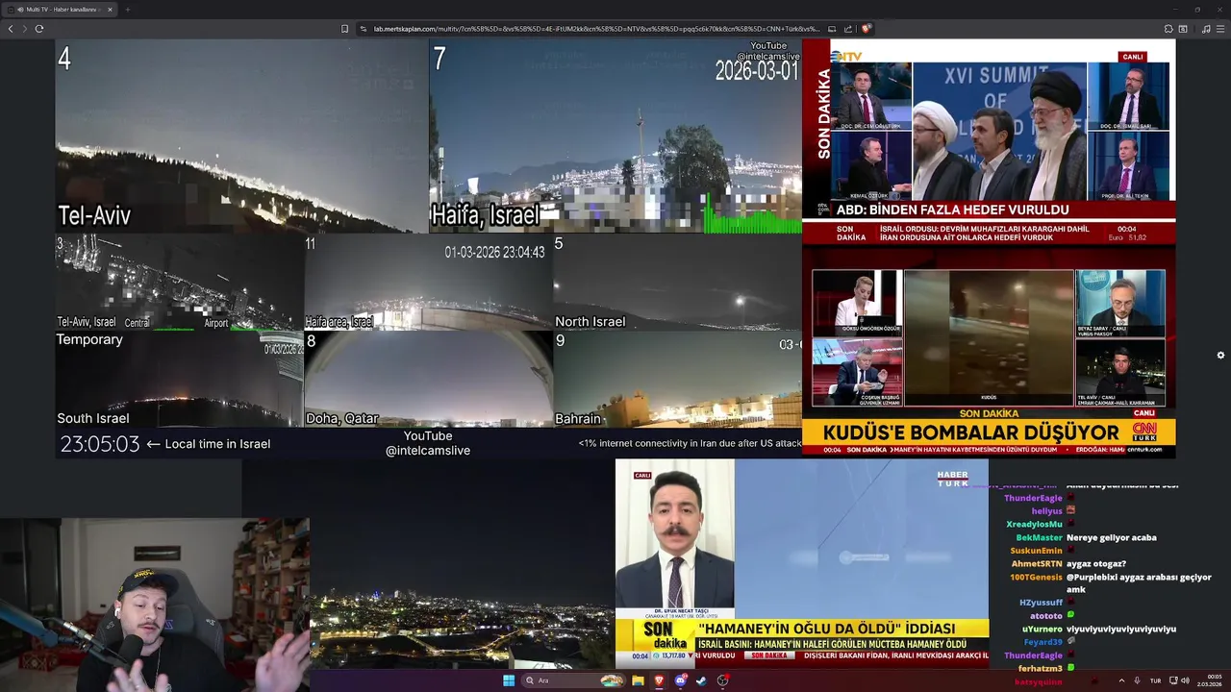Click headline 'KUDÜS'E BOMBALAR DÜŞÜYOR'
The height and width of the screenshot is (692, 1231).
click(x=971, y=432)
